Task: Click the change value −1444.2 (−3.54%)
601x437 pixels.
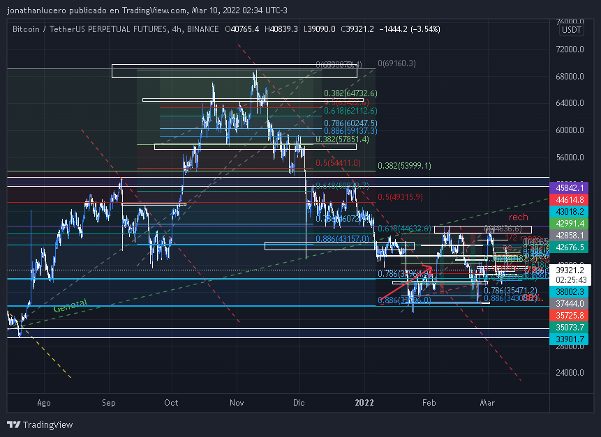Action: click(410, 29)
